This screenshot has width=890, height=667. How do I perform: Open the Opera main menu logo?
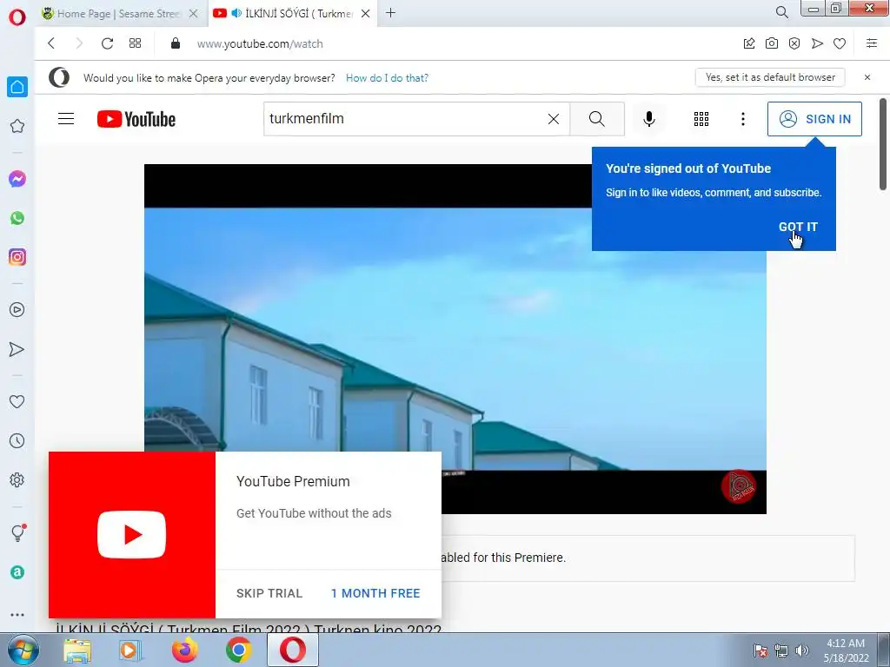click(x=17, y=17)
